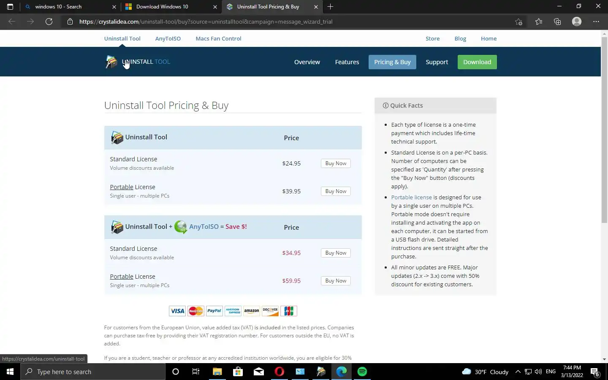The image size is (608, 380).
Task: Open the Uninstall Tool app on taskbar
Action: coord(321,372)
